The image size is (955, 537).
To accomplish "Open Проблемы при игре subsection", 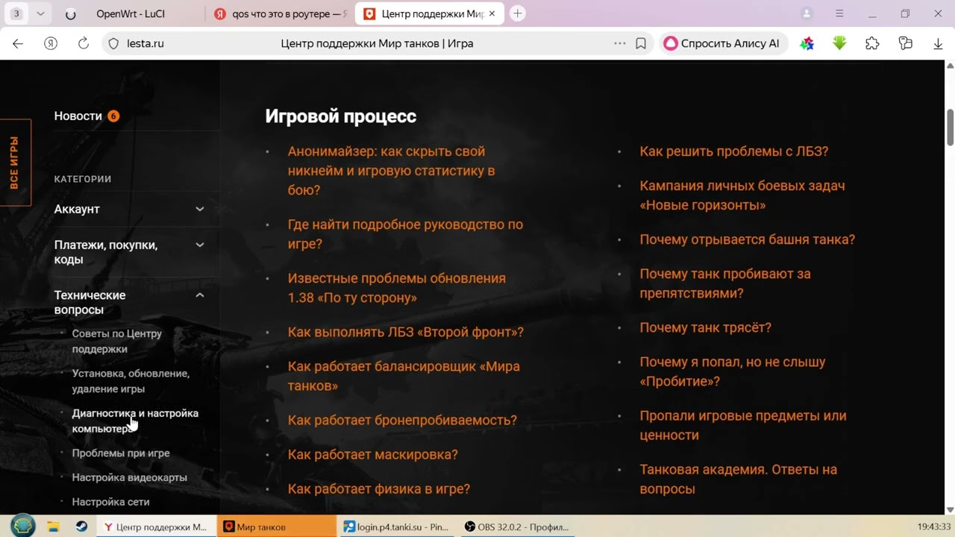I will coord(121,453).
